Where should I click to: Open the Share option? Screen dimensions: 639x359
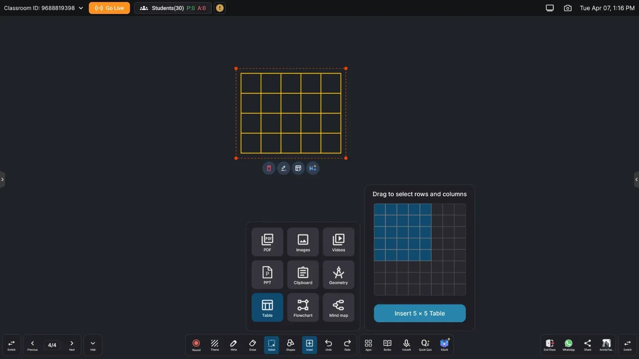click(587, 345)
